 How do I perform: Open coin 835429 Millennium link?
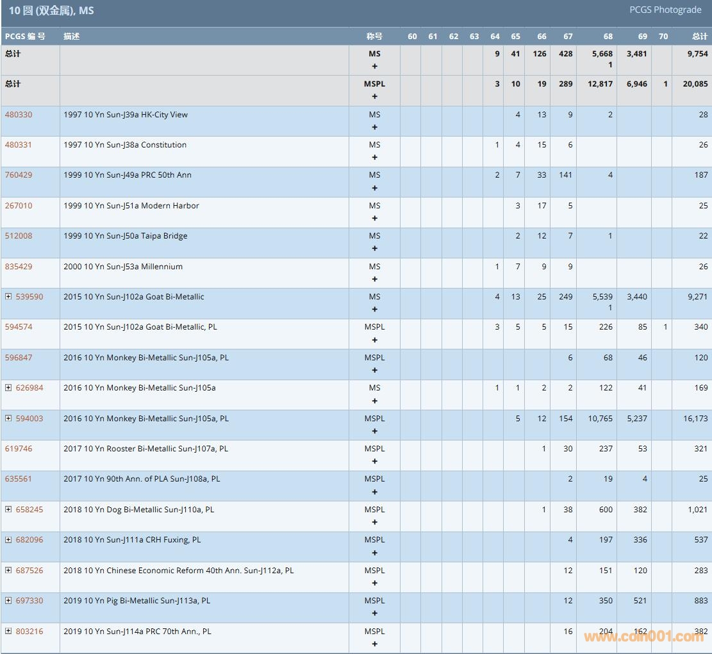coord(19,267)
